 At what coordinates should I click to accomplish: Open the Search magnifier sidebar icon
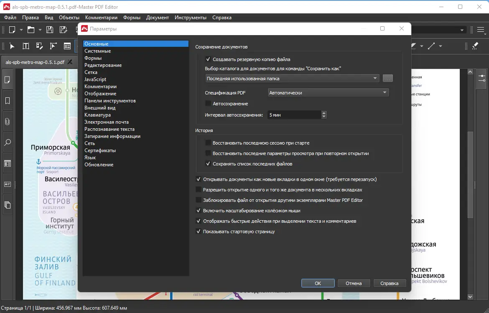click(8, 143)
